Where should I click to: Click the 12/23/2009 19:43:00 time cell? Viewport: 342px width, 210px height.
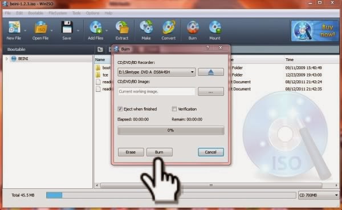tap(303, 75)
